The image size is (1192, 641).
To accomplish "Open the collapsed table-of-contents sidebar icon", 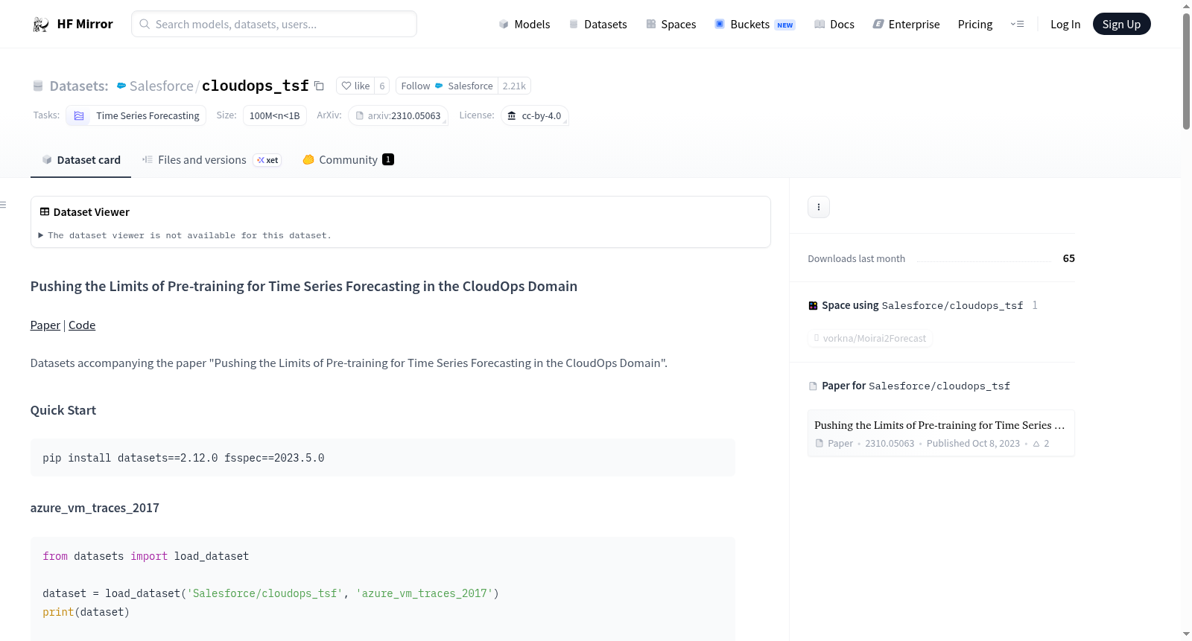I will 4,205.
